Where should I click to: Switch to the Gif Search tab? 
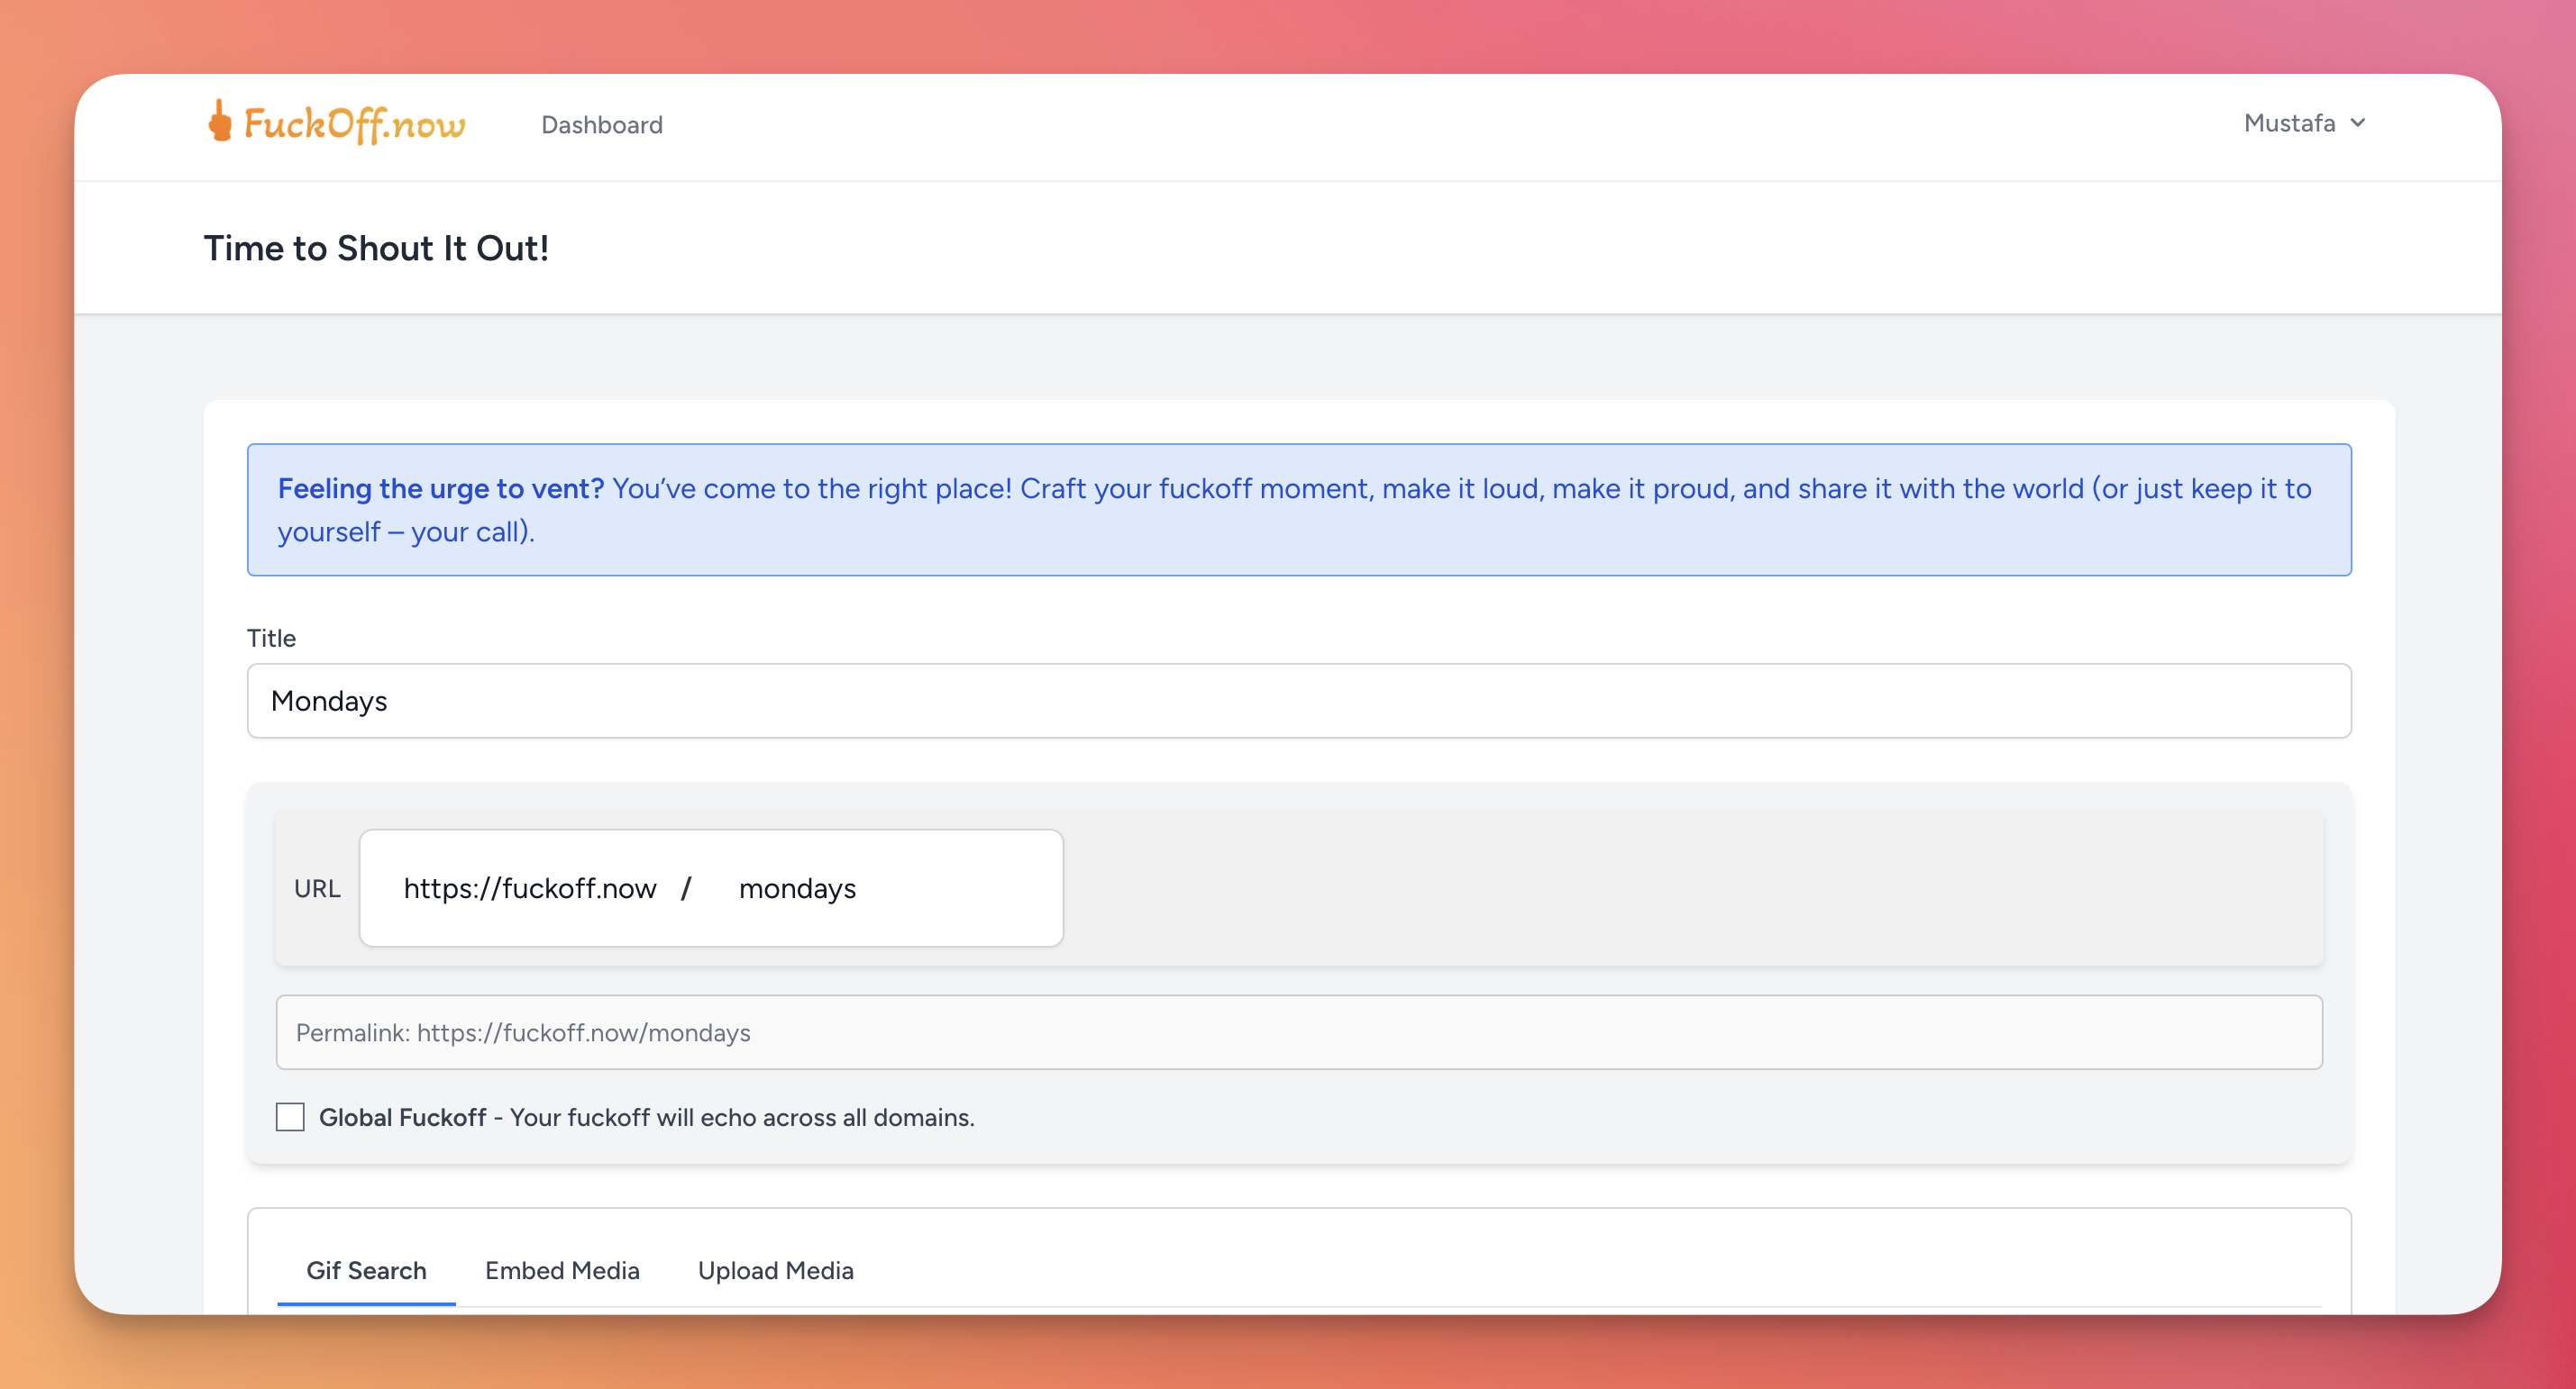(x=366, y=1270)
